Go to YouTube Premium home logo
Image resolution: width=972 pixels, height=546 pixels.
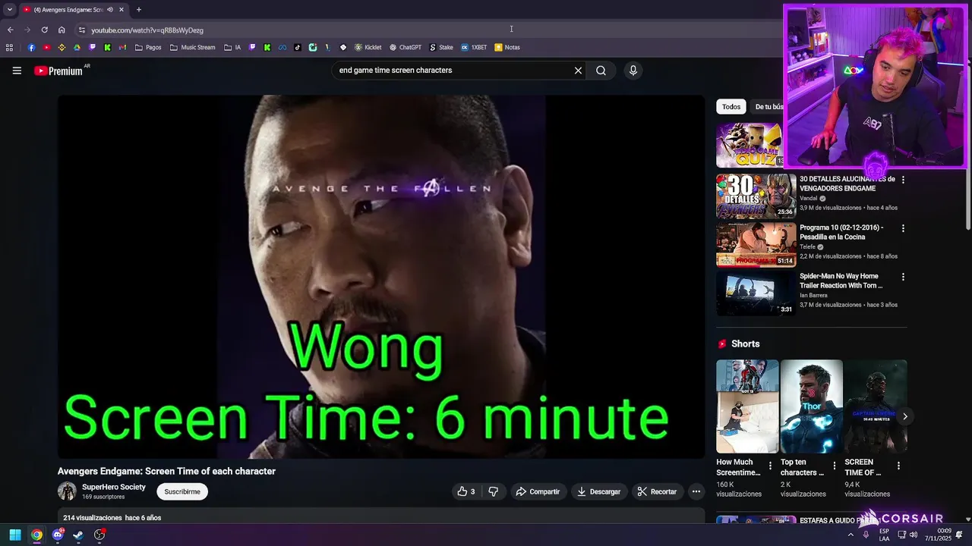click(x=58, y=71)
